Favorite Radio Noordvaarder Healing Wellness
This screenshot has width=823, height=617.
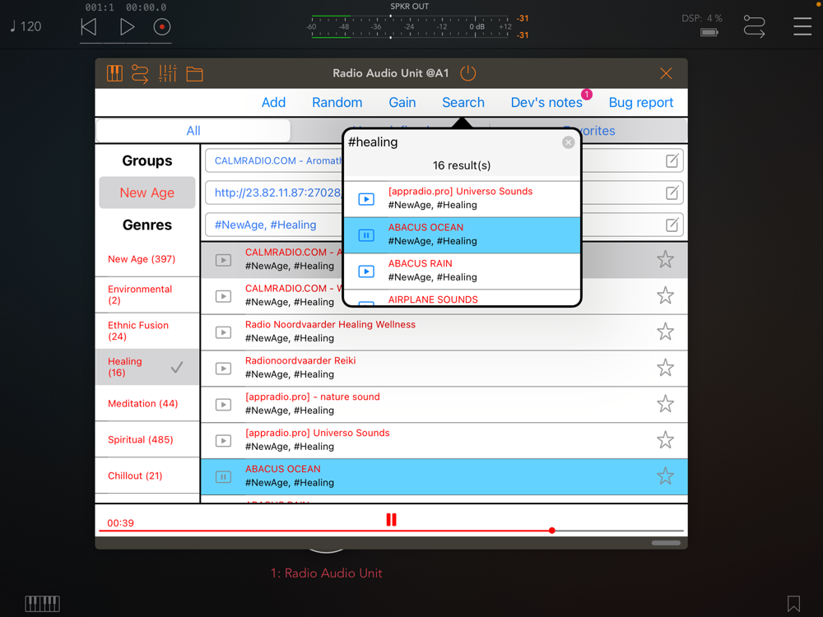click(x=666, y=332)
